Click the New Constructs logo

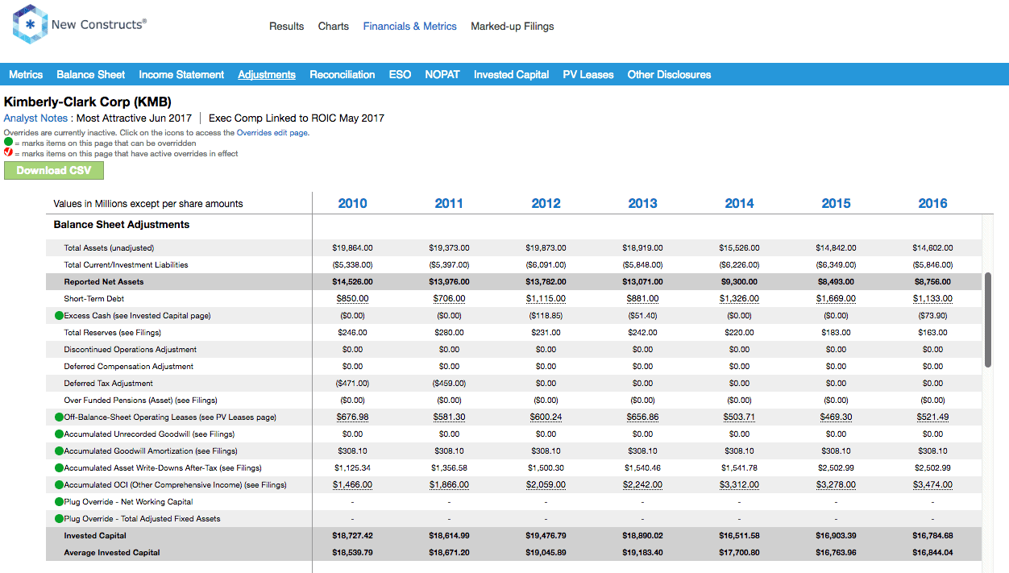point(79,26)
